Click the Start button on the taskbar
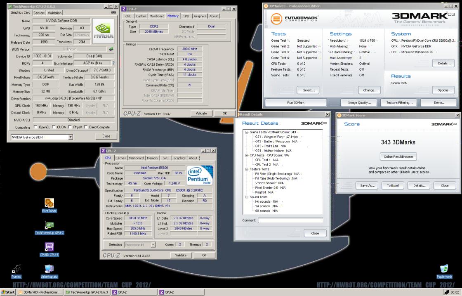This screenshot has height=296, width=462. (8, 292)
